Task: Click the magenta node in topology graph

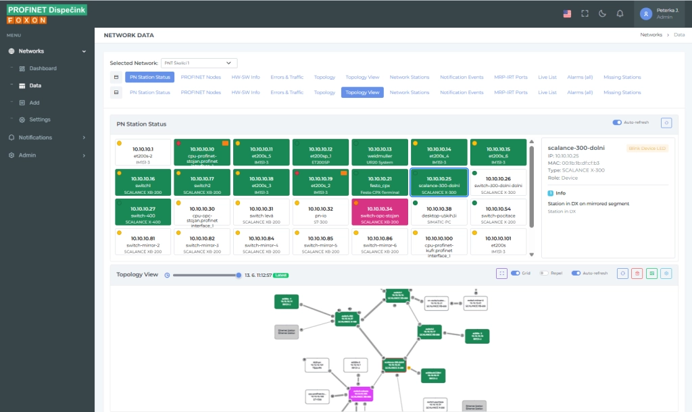Action: (x=361, y=394)
